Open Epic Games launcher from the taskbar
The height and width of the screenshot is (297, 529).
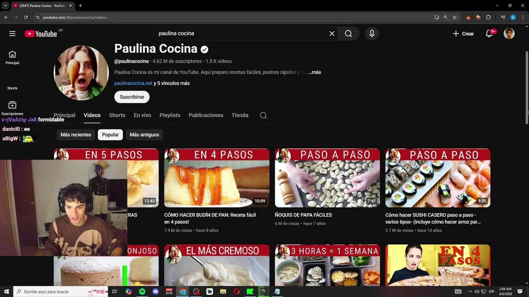click(263, 292)
